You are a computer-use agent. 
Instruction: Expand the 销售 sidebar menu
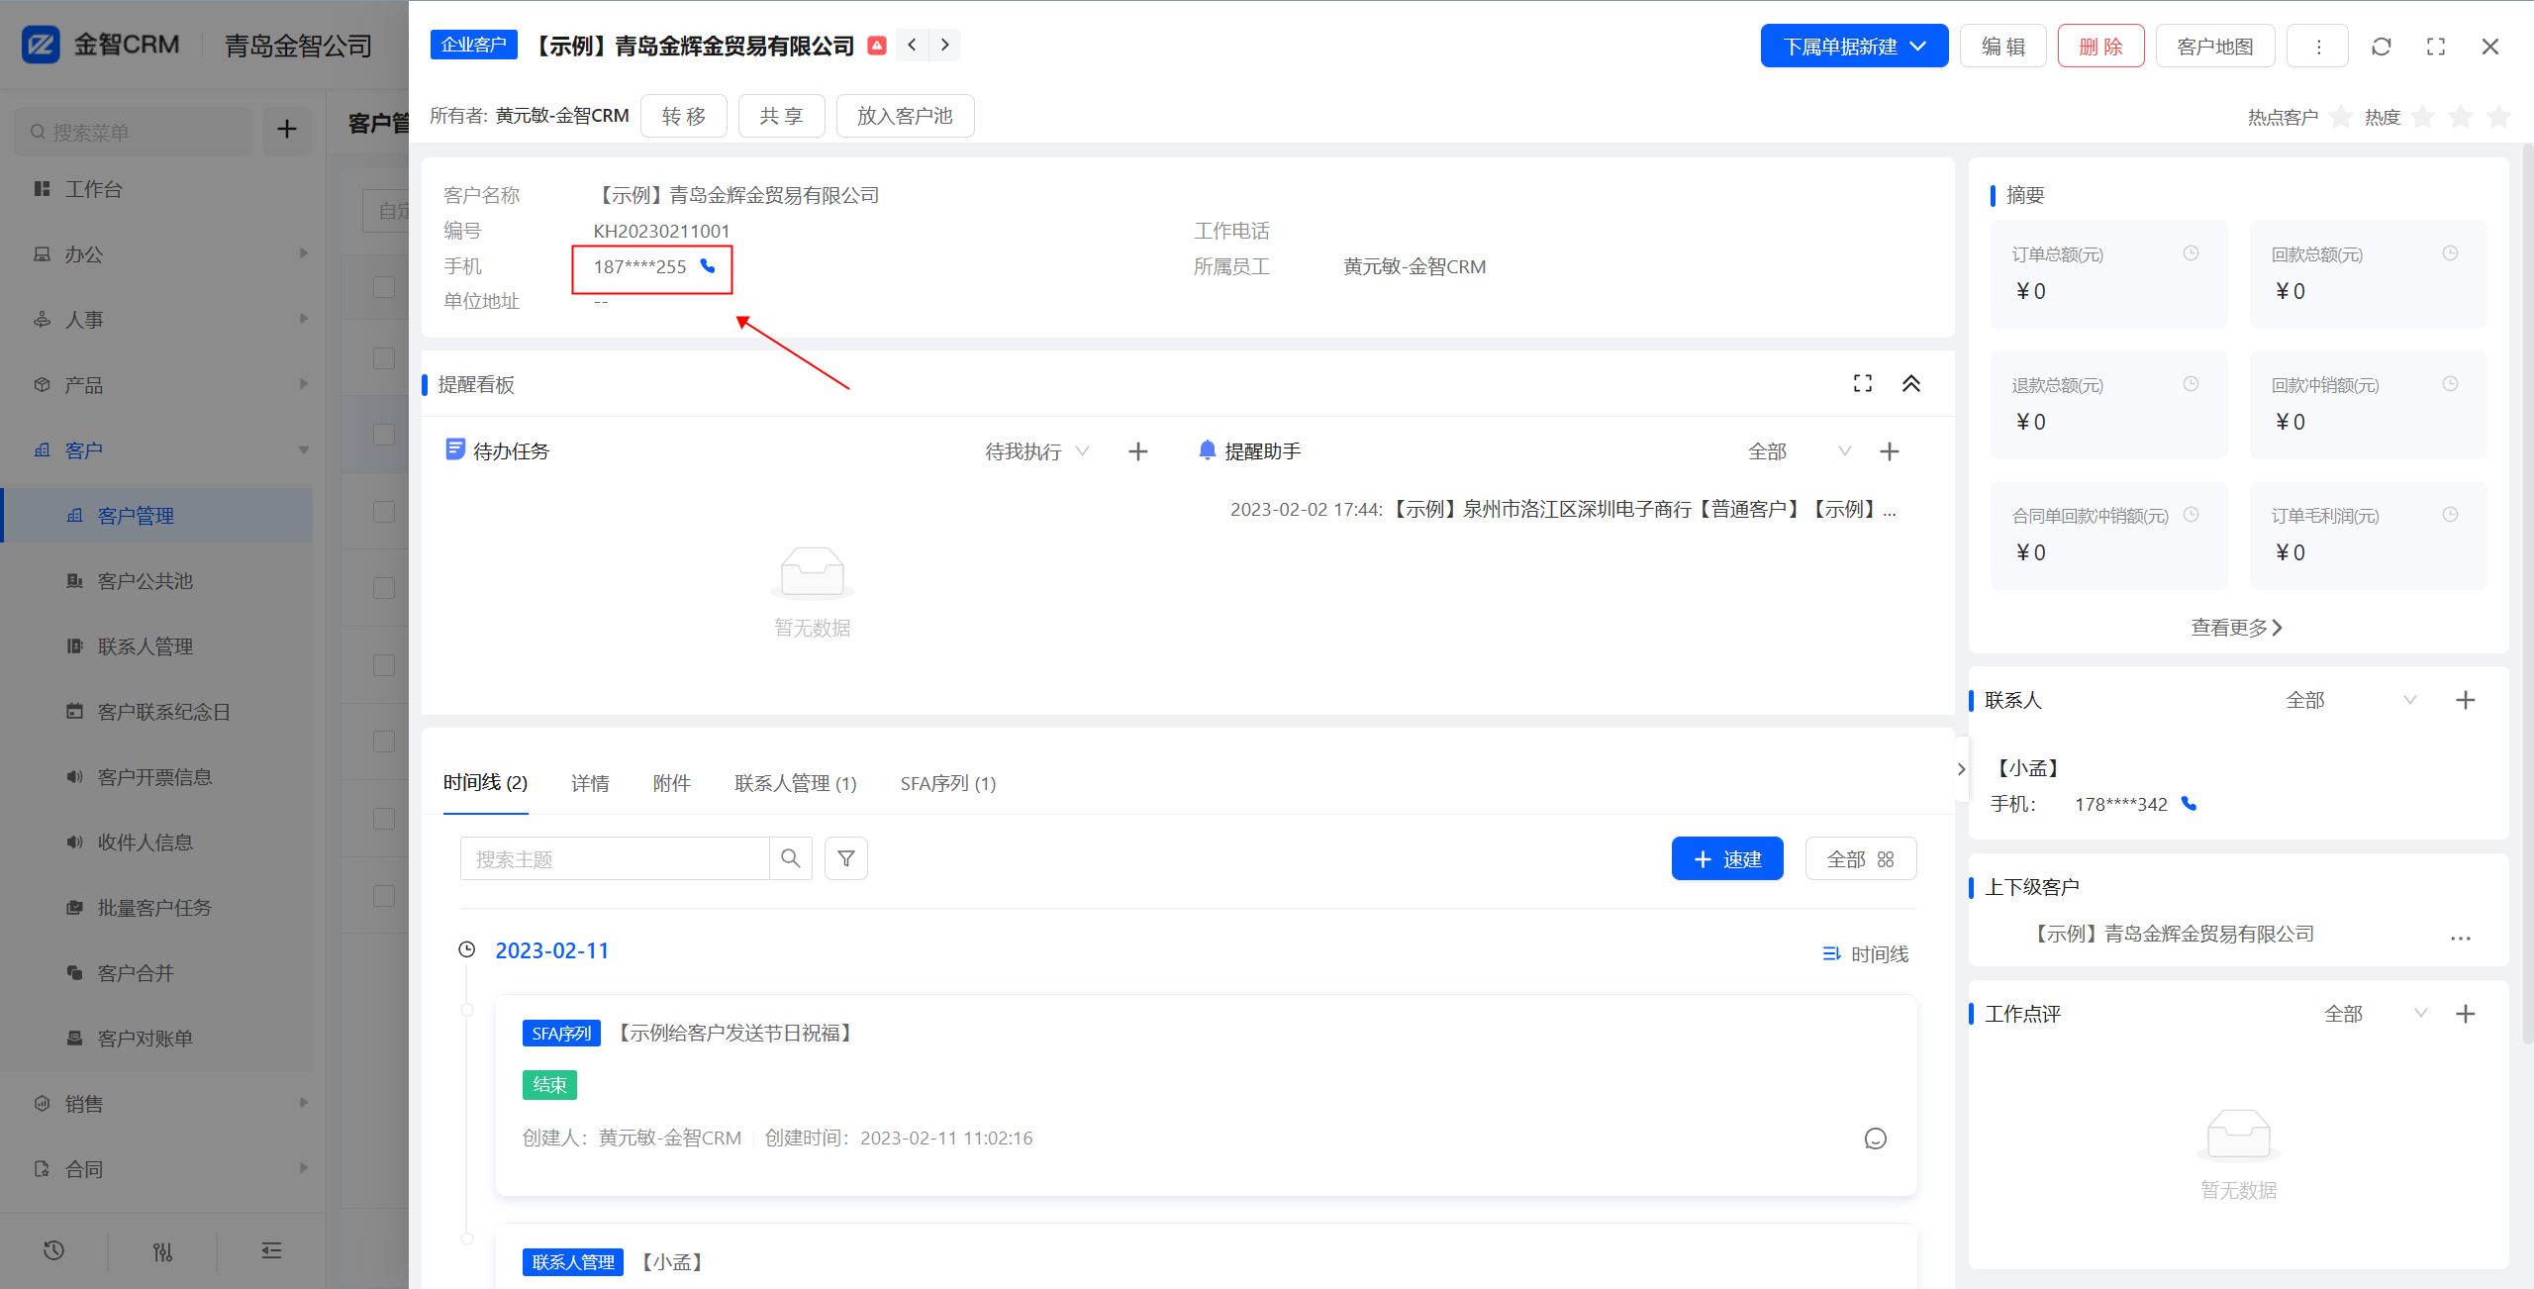pyautogui.click(x=163, y=1104)
